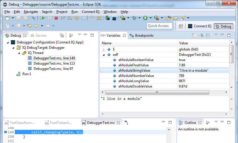Switch to the TestViewNum... editor tab
Screen dimensions: 238x143
pyautogui.click(x=19, y=123)
